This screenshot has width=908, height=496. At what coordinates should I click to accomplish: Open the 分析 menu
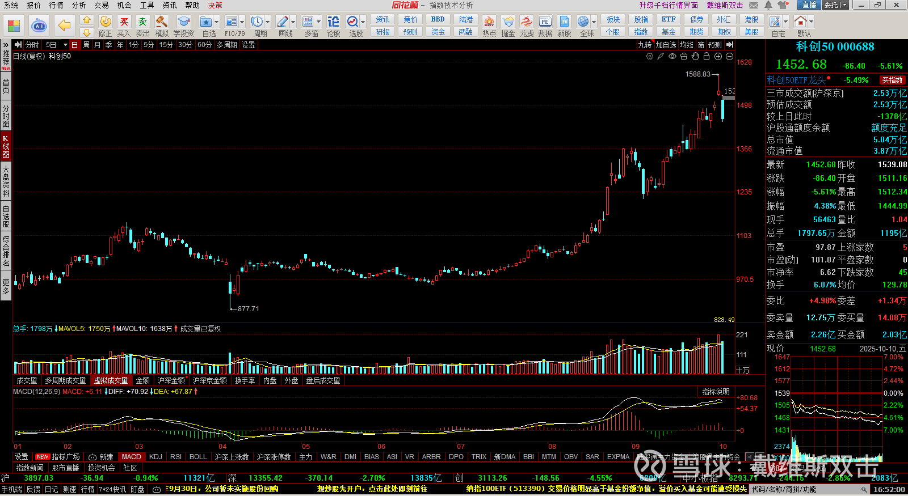[x=79, y=5]
